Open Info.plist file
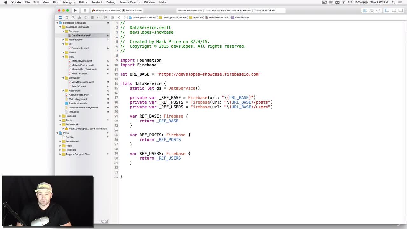 point(73,112)
